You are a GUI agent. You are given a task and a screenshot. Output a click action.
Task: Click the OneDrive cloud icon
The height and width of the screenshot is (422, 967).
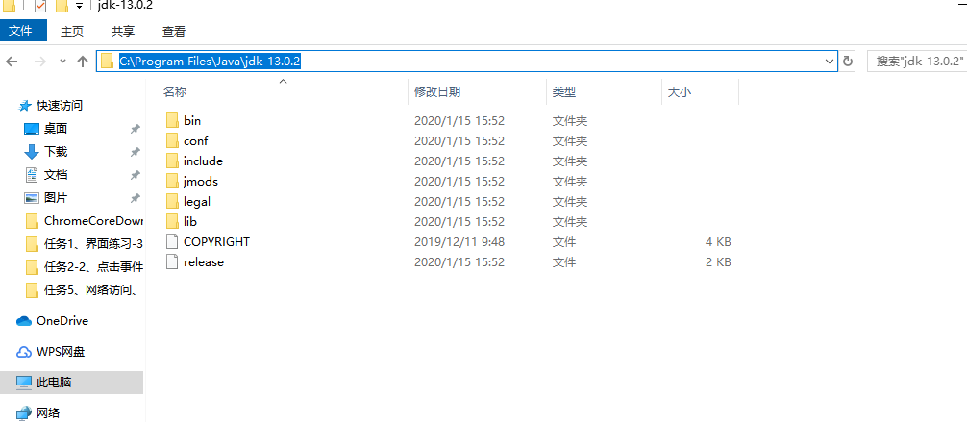click(x=23, y=321)
